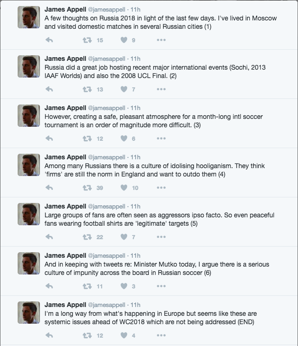Reply to the 'legitimate' targets tweet
Screen dimensions: 298x346
click(x=49, y=237)
